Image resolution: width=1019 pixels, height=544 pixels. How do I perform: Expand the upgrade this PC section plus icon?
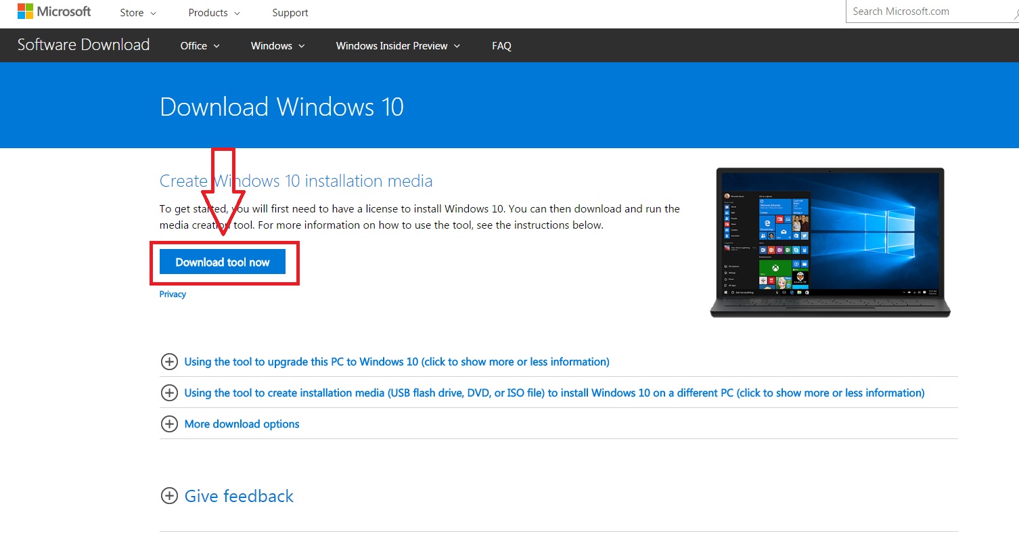coord(169,361)
